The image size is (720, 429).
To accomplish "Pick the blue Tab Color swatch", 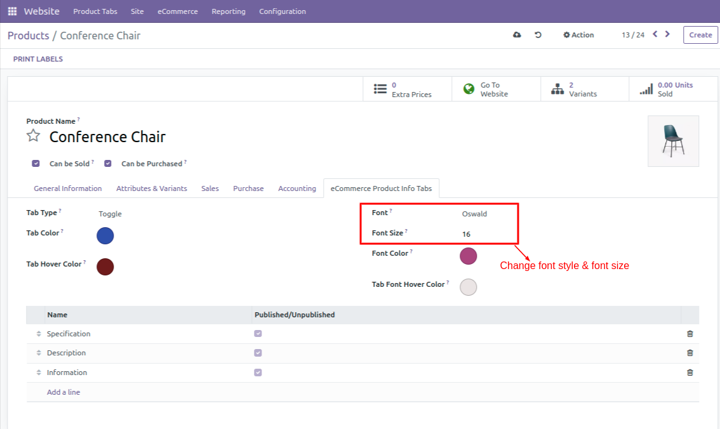I will coord(105,236).
